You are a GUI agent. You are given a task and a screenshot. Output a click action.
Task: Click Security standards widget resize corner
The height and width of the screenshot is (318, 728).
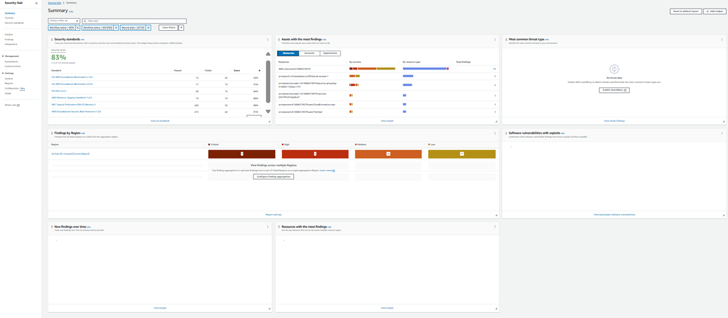coord(270,121)
